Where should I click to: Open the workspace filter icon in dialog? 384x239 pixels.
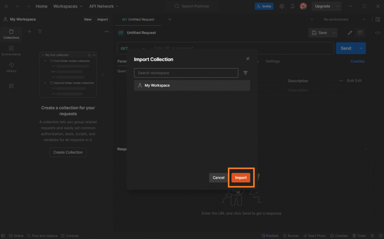click(246, 73)
